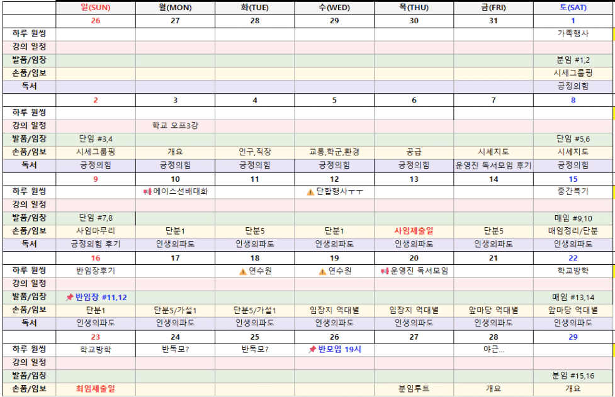Click the 단임 #3,4 cell
The width and height of the screenshot is (615, 397).
pyautogui.click(x=96, y=139)
